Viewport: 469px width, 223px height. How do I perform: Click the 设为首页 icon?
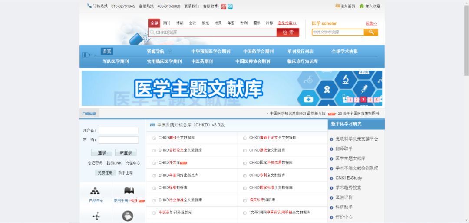point(337,6)
